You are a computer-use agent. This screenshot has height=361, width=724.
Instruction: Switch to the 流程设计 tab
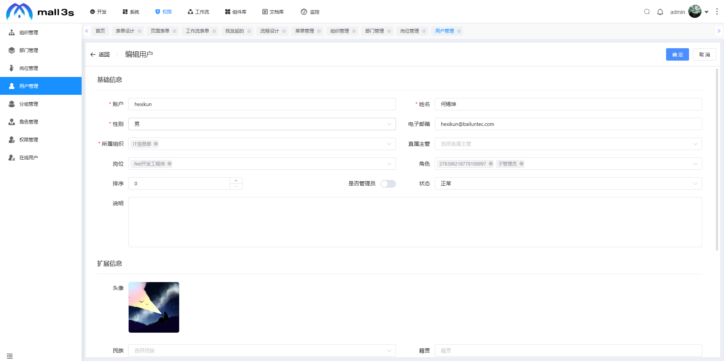tap(270, 31)
